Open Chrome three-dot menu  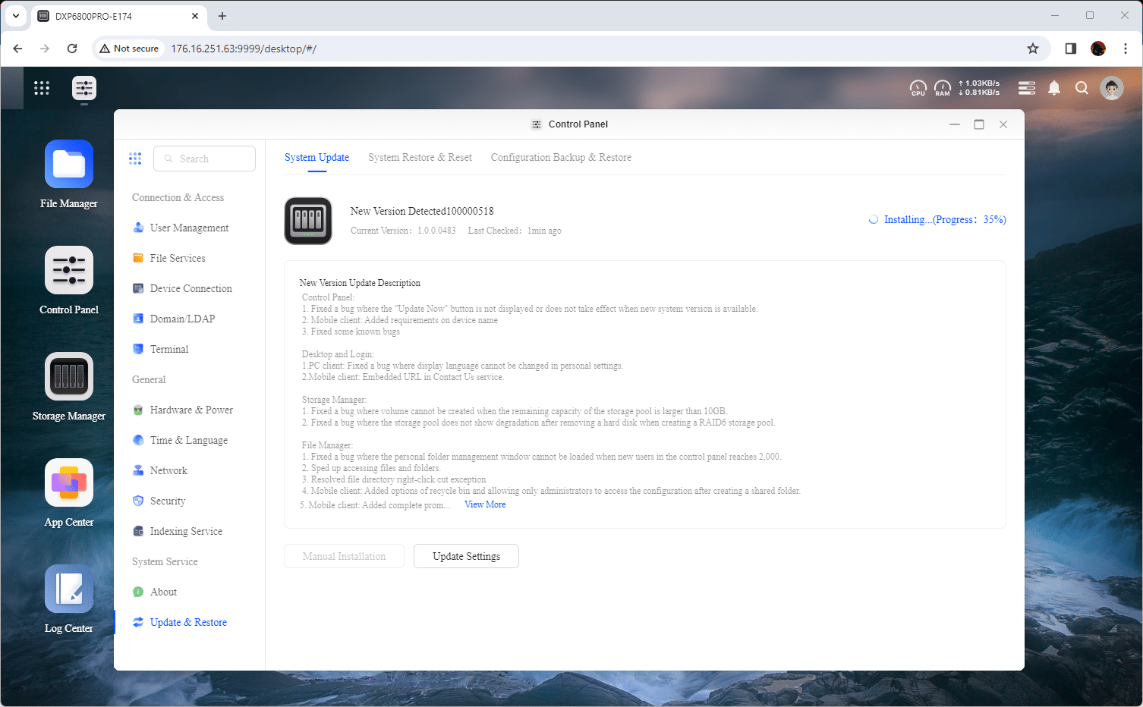point(1126,49)
